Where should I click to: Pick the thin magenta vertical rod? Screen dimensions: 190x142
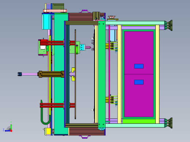[x=109, y=74]
